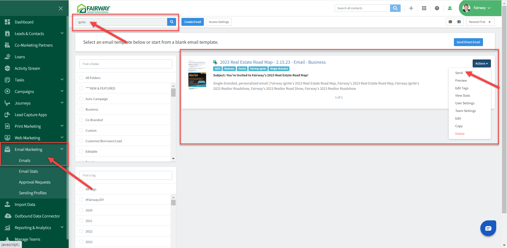The width and height of the screenshot is (507, 248).
Task: Click the Web Marketing monitor icon
Action: (x=7, y=138)
